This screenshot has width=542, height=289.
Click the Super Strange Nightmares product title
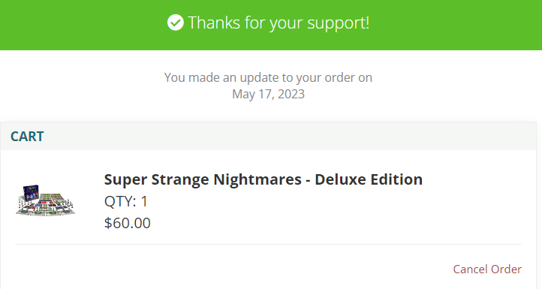point(263,179)
